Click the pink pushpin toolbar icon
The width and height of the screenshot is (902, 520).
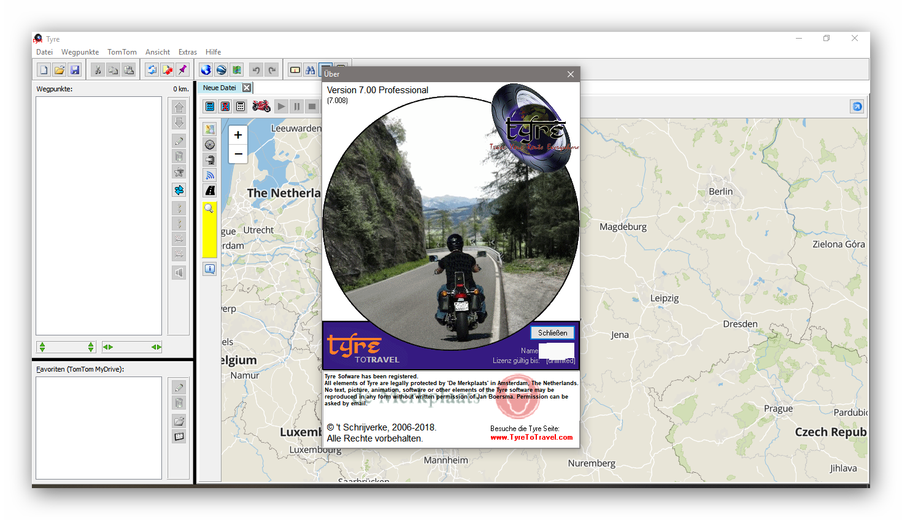click(182, 70)
